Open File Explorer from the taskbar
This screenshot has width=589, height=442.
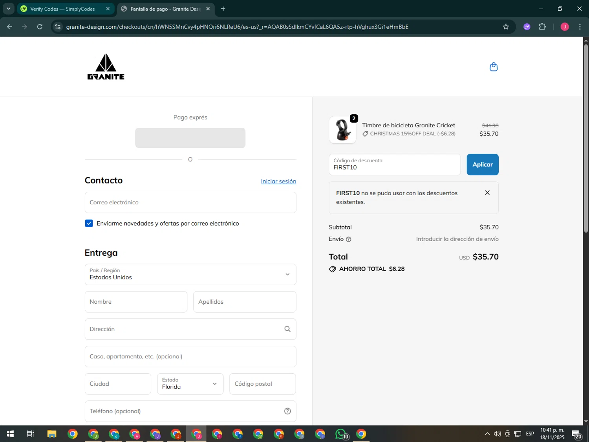(x=52, y=434)
